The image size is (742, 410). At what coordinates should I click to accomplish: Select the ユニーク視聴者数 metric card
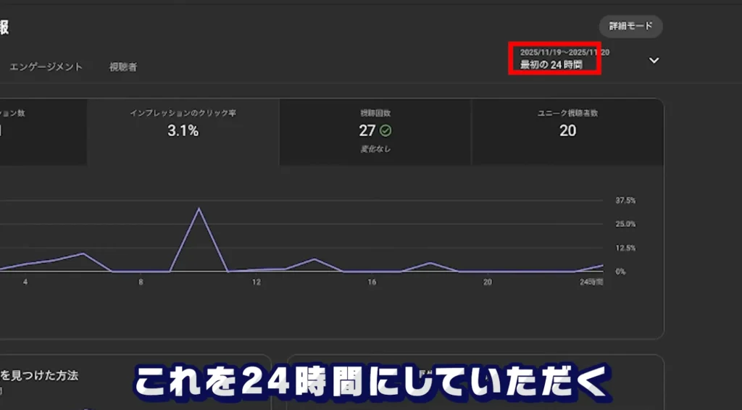click(x=567, y=131)
